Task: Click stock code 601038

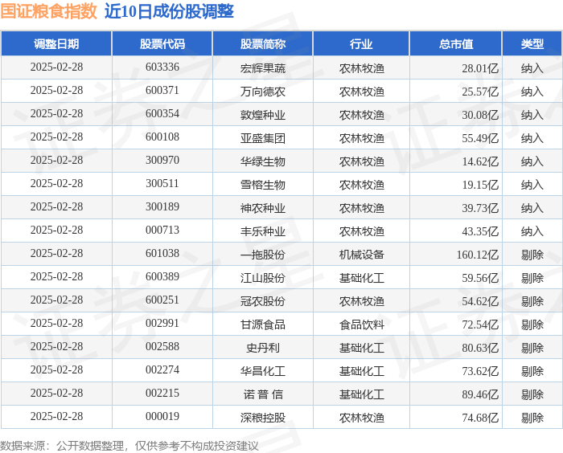Action: [x=162, y=254]
